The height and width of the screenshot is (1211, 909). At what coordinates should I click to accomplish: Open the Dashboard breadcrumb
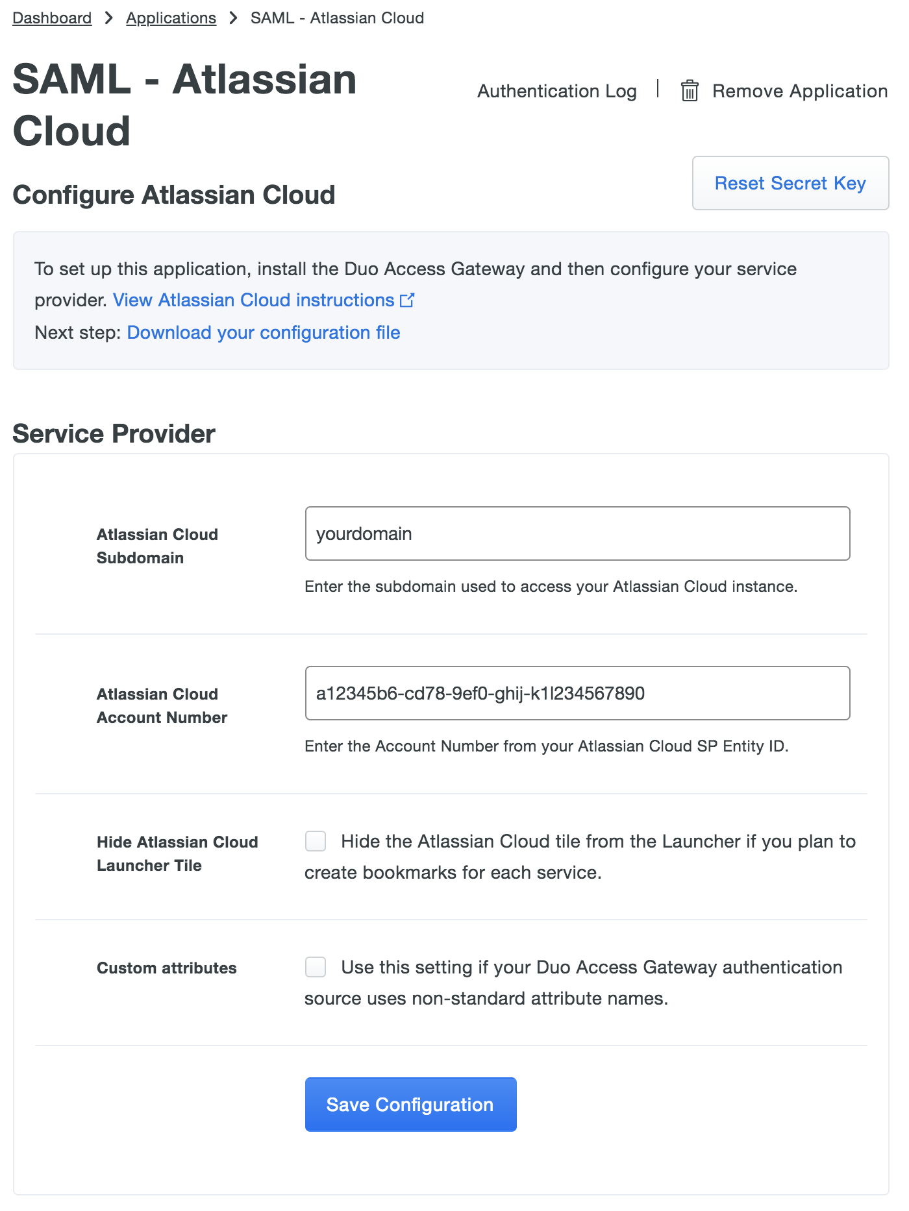[51, 18]
